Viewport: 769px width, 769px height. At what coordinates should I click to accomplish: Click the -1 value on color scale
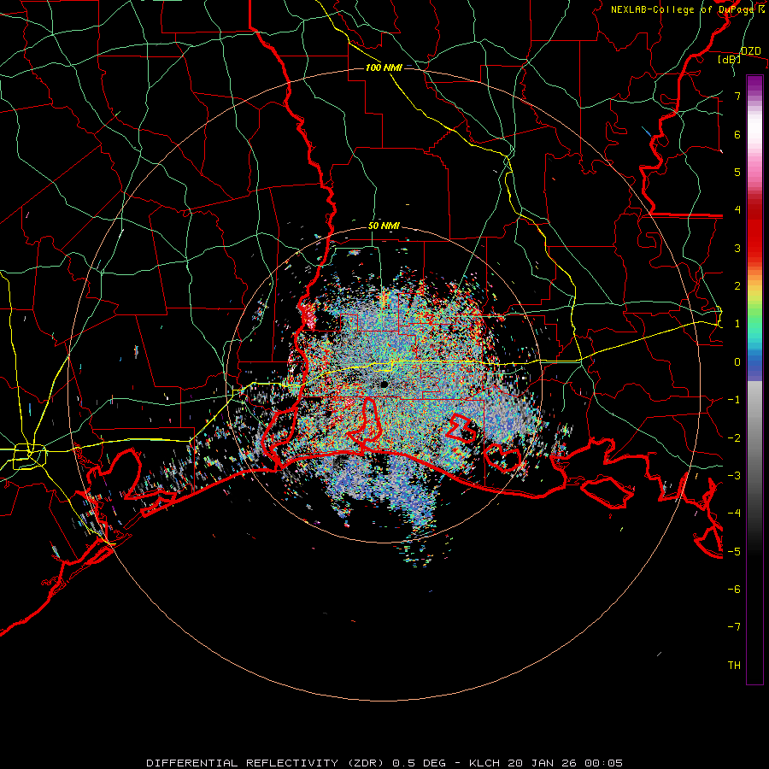tap(734, 400)
